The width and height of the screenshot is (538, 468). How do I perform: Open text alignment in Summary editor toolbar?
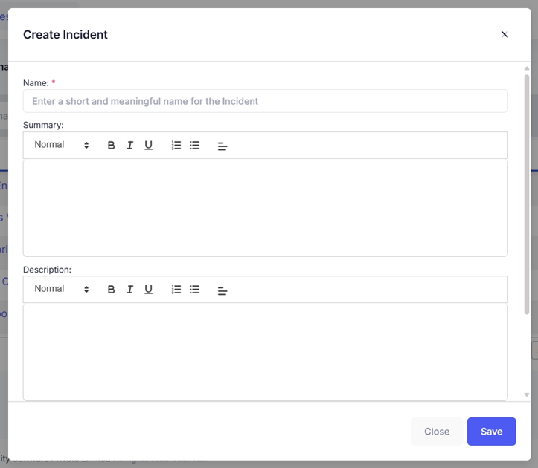point(222,146)
